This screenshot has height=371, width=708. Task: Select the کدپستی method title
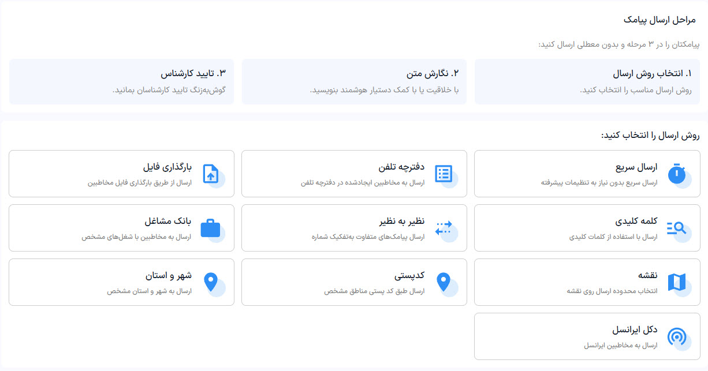(409, 276)
